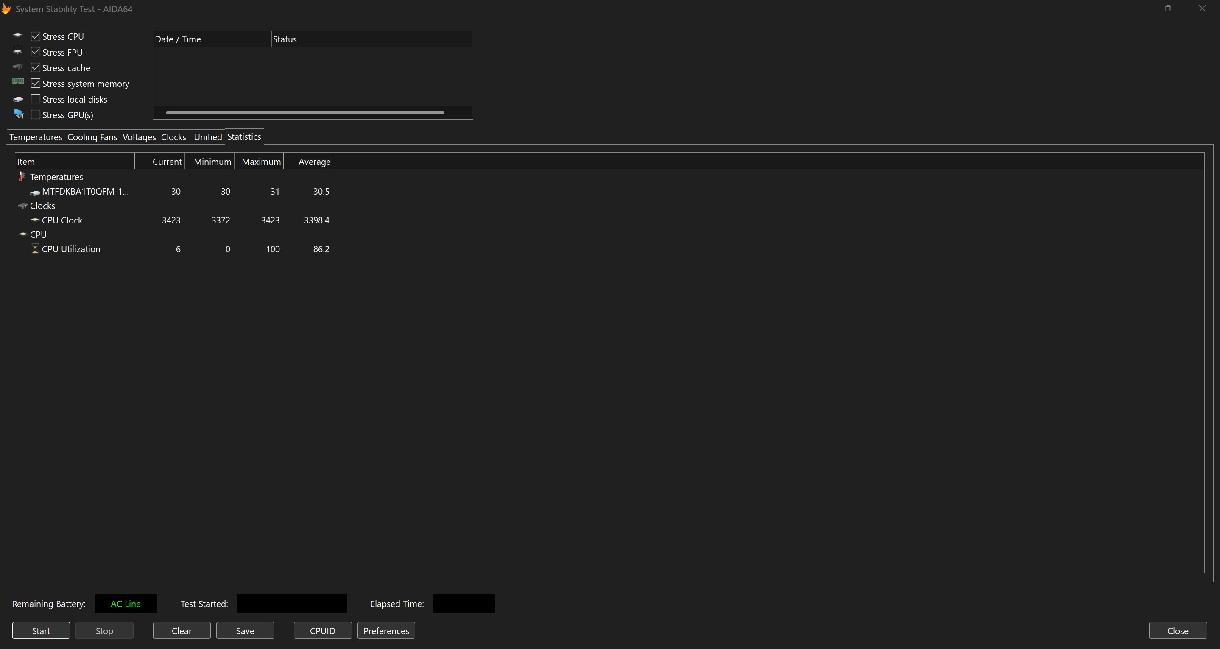1220x649 pixels.
Task: Switch to the Temperatures tab
Action: pos(36,137)
